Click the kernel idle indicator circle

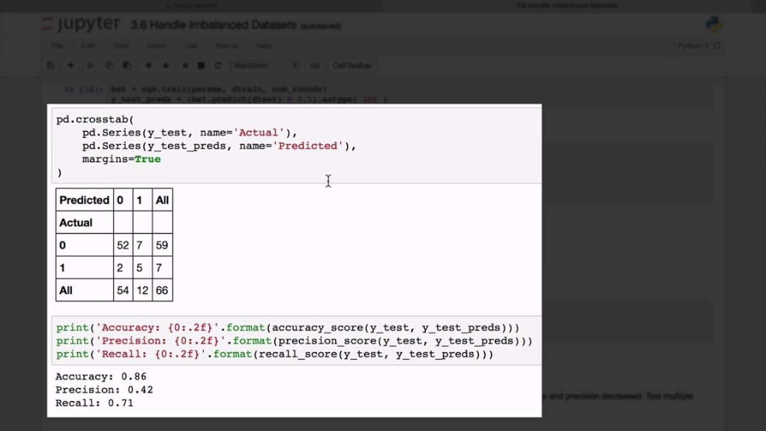pos(717,46)
